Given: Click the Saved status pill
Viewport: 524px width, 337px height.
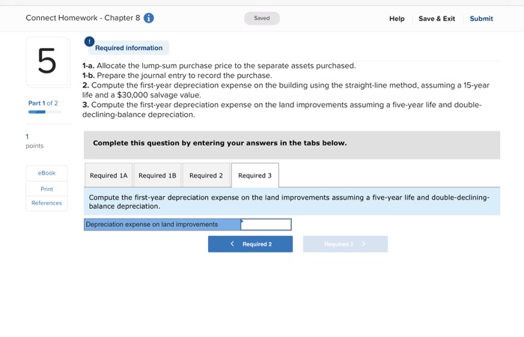Looking at the screenshot, I should click(262, 18).
